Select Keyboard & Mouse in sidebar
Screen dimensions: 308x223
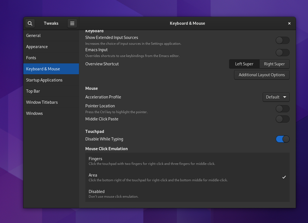pos(51,69)
